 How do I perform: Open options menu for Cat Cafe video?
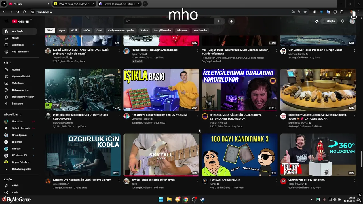pyautogui.click(x=354, y=115)
